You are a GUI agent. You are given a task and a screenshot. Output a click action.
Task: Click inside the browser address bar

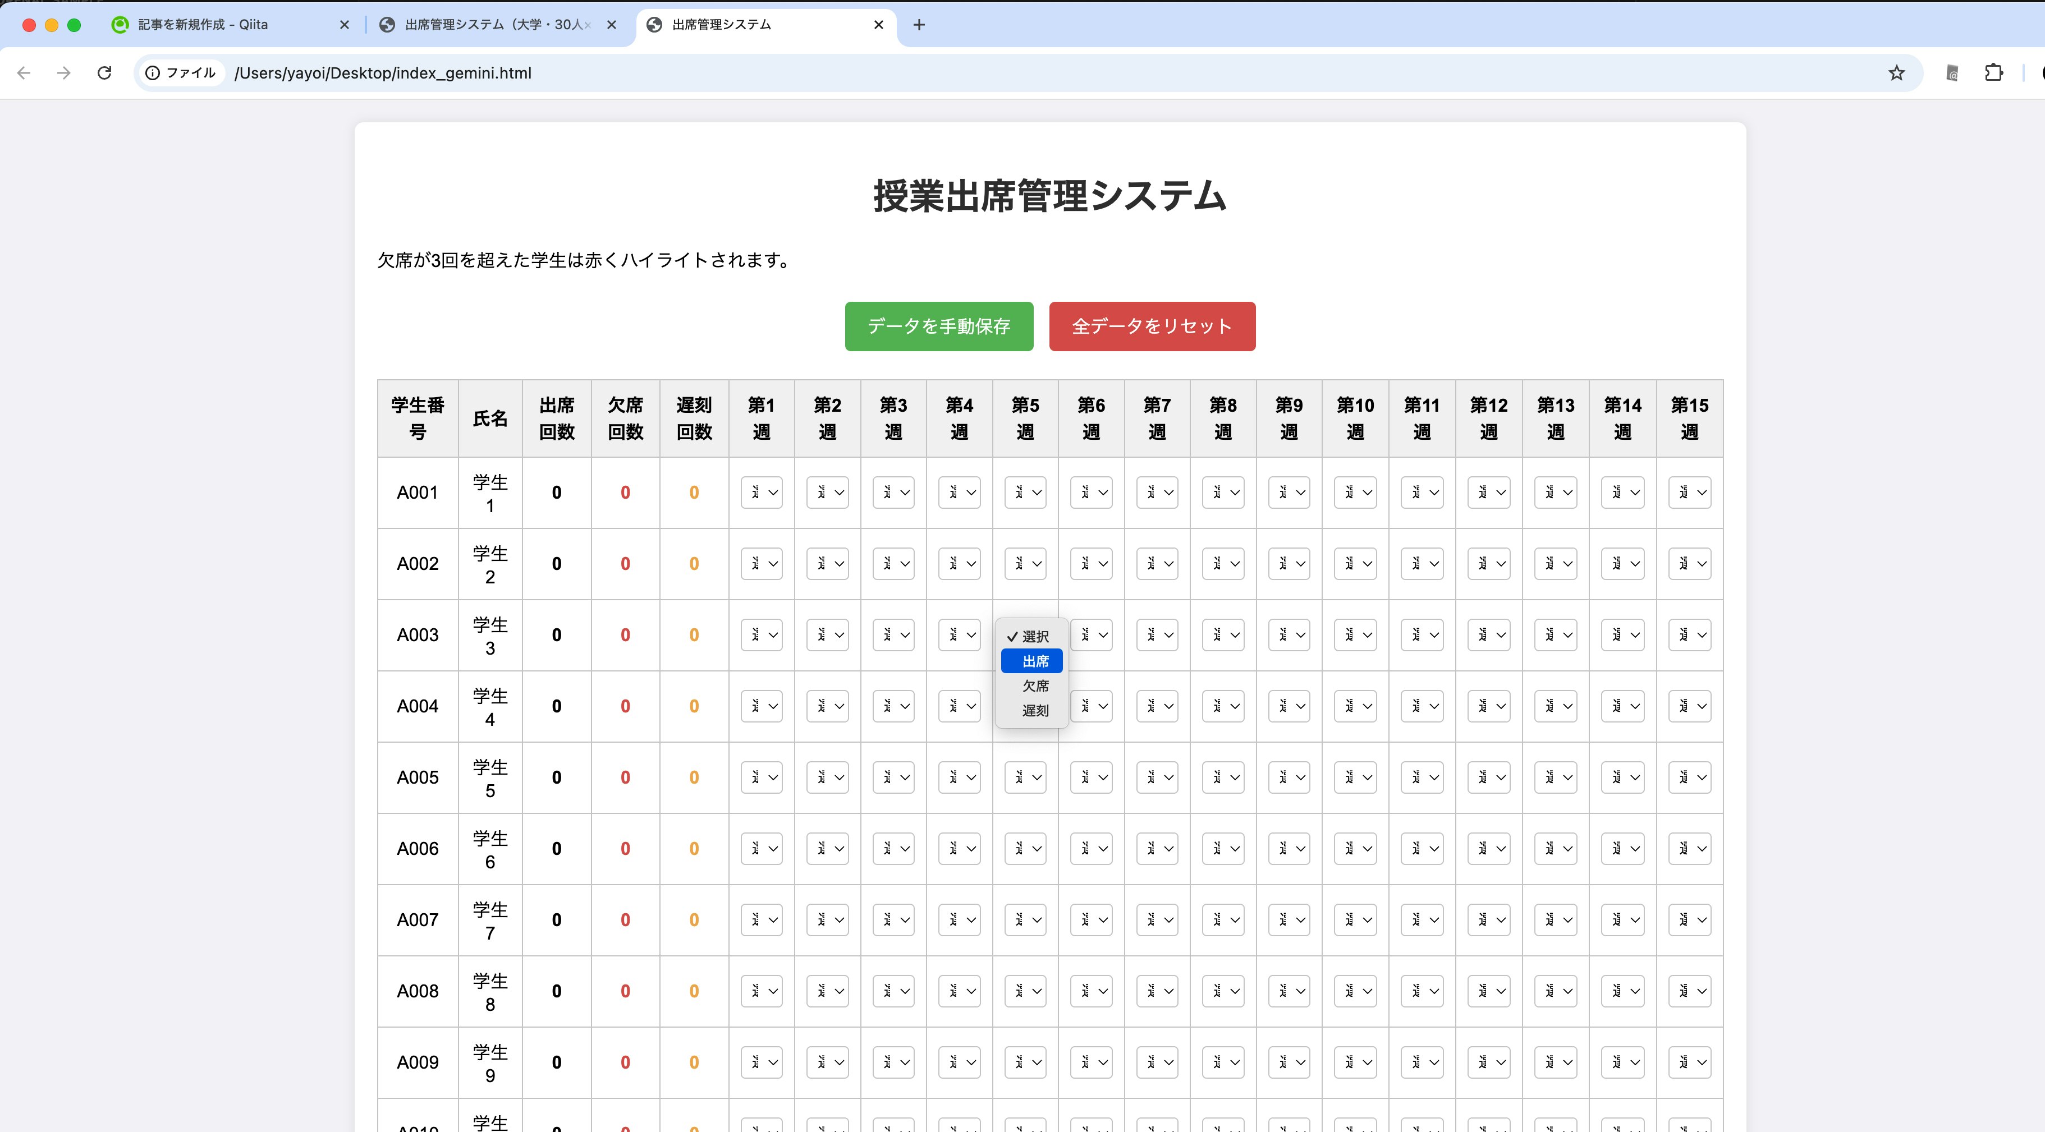pos(714,73)
